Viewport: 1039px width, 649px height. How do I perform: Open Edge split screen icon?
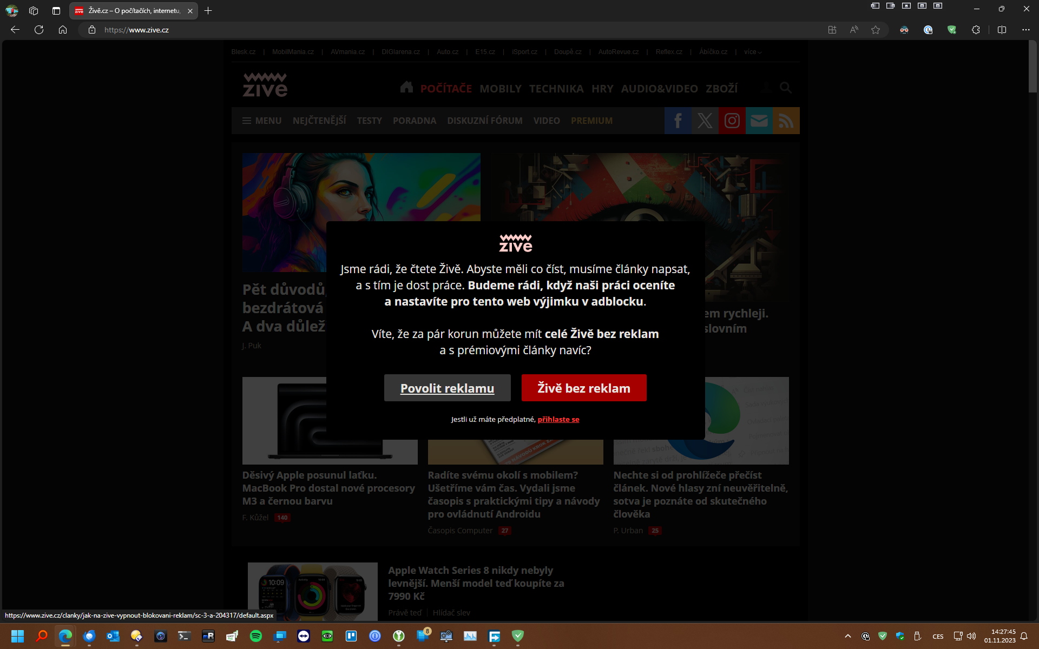tap(1001, 30)
